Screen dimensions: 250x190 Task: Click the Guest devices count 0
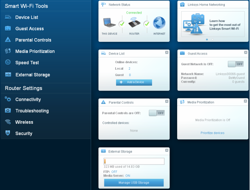tap(130, 75)
